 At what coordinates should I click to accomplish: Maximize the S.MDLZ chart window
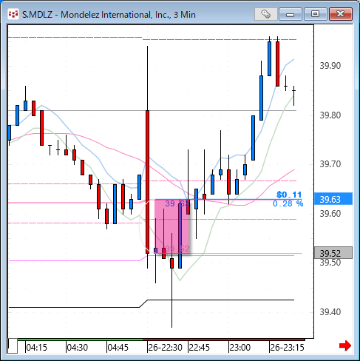[x=315, y=14]
